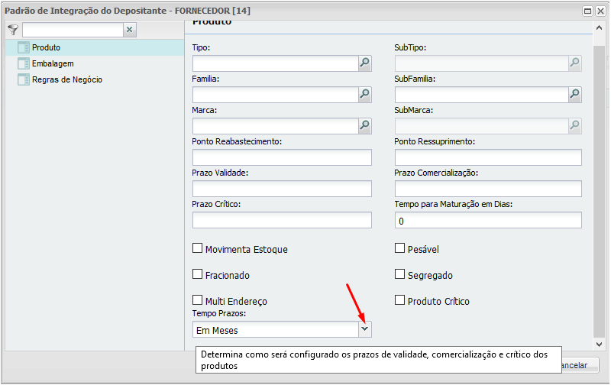Viewport: 611px width, 385px height.
Task: Open the Família lookup magnifier
Action: pyautogui.click(x=364, y=95)
